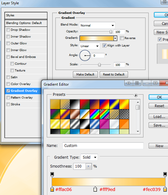The width and height of the screenshot is (168, 195).
Task: Click the Reset to Default button
Action: (114, 74)
